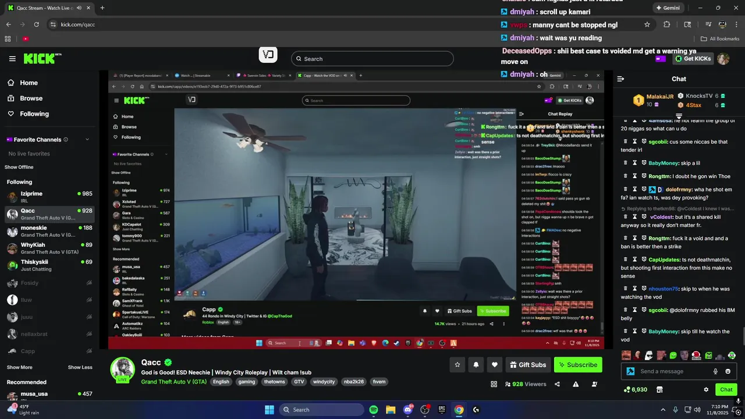This screenshot has width=745, height=419.
Task: Open the VOD icon button beside search
Action: pos(268,55)
